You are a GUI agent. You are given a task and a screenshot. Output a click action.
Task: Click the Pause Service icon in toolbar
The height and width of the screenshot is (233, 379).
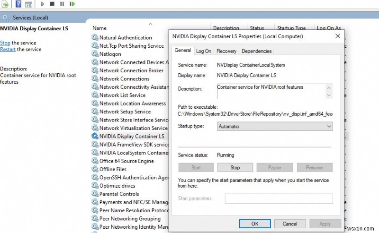[x=62, y=4]
